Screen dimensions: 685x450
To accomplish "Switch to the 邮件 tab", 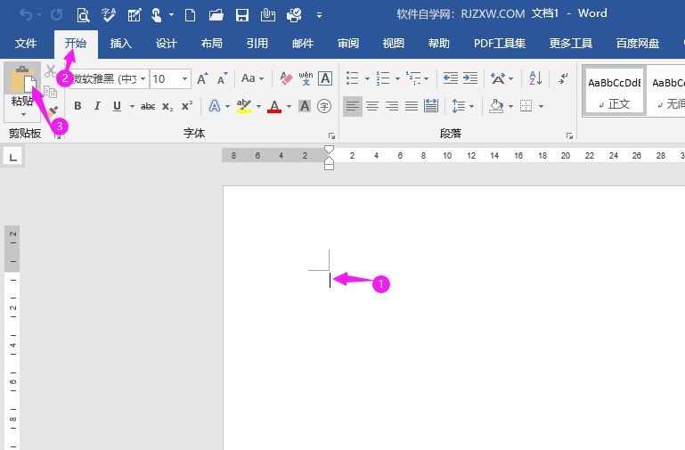I will tap(303, 44).
